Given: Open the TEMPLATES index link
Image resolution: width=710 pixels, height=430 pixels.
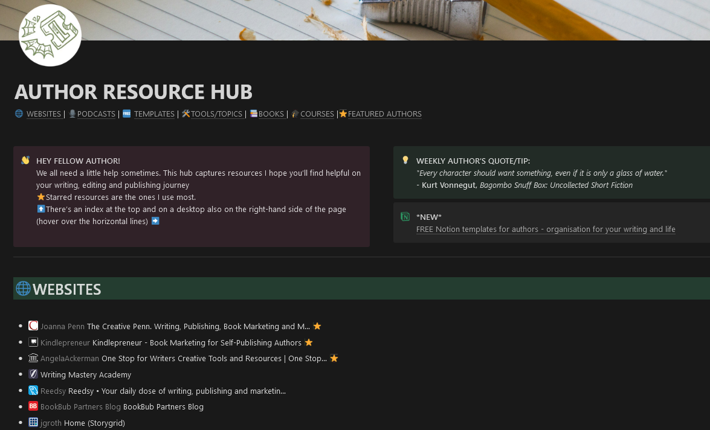Looking at the screenshot, I should pyautogui.click(x=154, y=114).
